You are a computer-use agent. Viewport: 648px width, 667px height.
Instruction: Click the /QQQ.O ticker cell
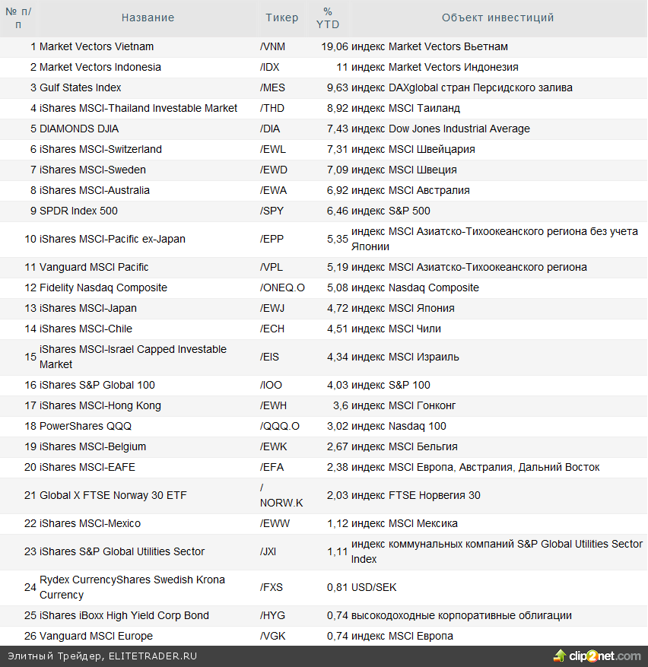coord(279,426)
